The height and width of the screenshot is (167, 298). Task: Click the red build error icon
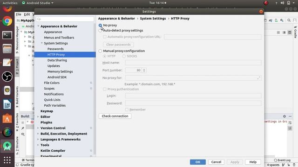[x=32, y=122]
